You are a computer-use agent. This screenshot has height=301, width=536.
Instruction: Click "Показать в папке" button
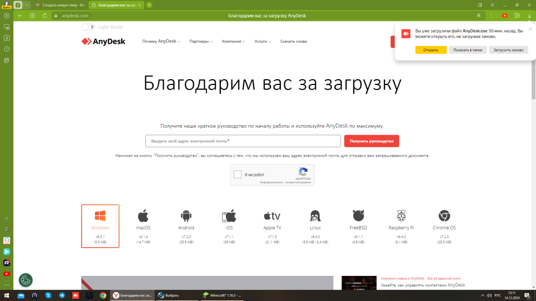click(467, 50)
